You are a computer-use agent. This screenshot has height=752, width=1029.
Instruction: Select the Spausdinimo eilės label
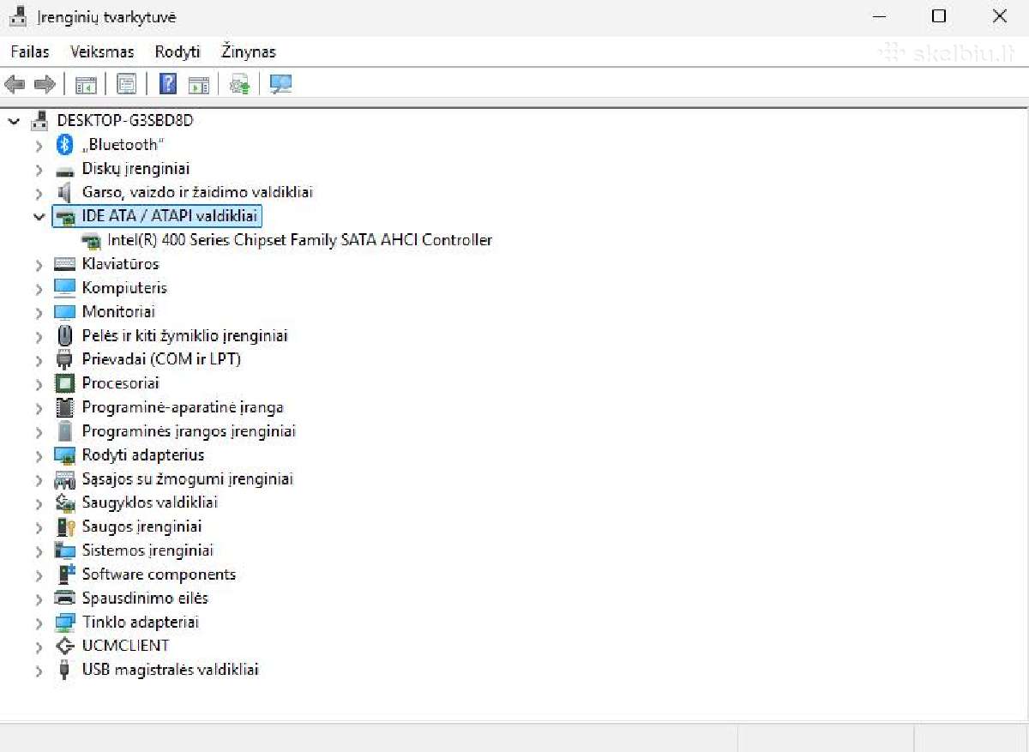[145, 598]
